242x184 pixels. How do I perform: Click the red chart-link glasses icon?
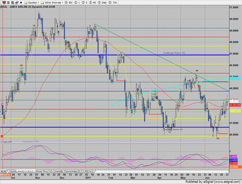click(4, 3)
